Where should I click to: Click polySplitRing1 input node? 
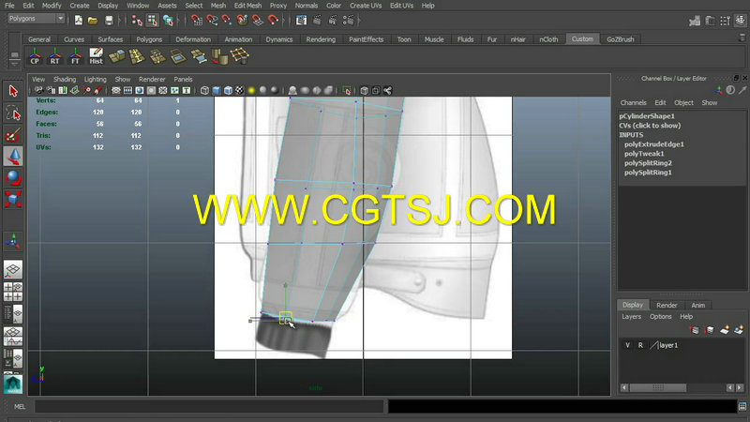point(648,173)
